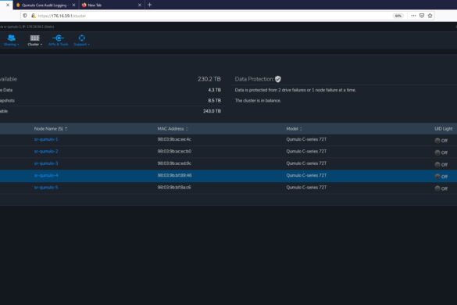Click the tracking protection shield in address bar
Viewport: 457px width, 305px height.
25,16
